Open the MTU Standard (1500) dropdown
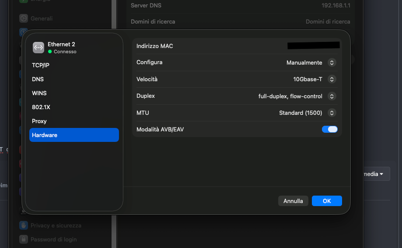402x248 pixels. pyautogui.click(x=332, y=113)
